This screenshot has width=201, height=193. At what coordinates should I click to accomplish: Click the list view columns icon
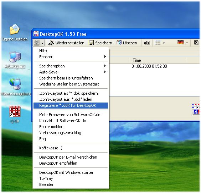(158, 43)
